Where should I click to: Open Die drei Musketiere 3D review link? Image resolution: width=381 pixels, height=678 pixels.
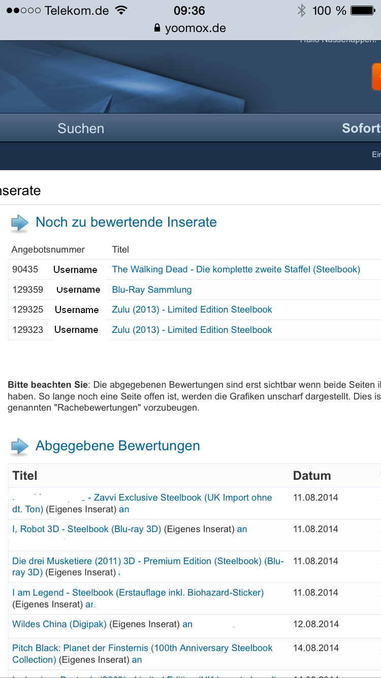147,561
